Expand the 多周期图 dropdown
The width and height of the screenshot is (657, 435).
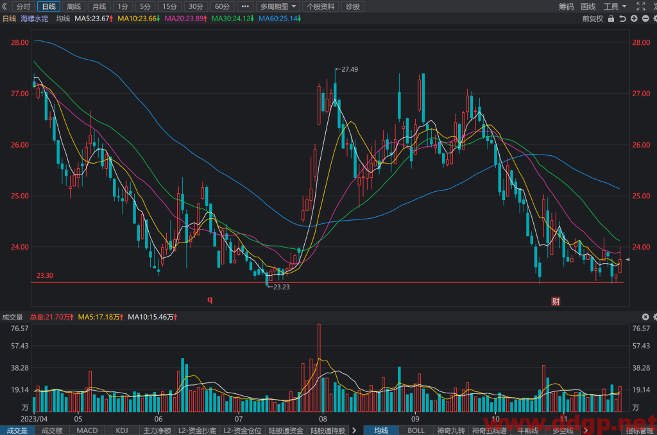click(278, 6)
